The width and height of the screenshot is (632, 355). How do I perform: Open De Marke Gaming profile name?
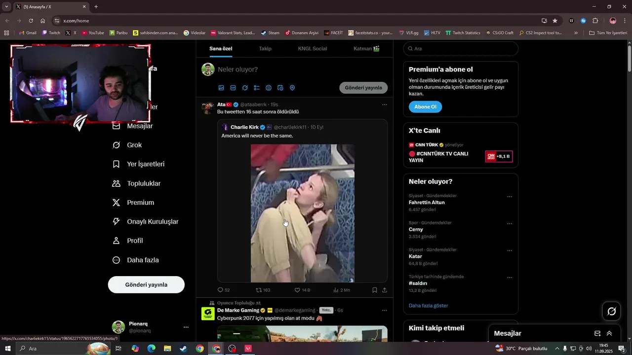coord(238,310)
